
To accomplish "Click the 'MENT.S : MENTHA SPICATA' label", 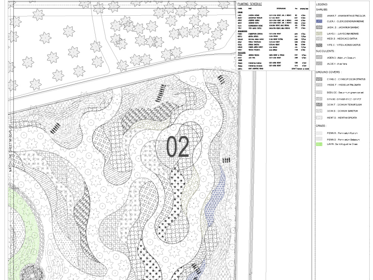I will 342,118.
